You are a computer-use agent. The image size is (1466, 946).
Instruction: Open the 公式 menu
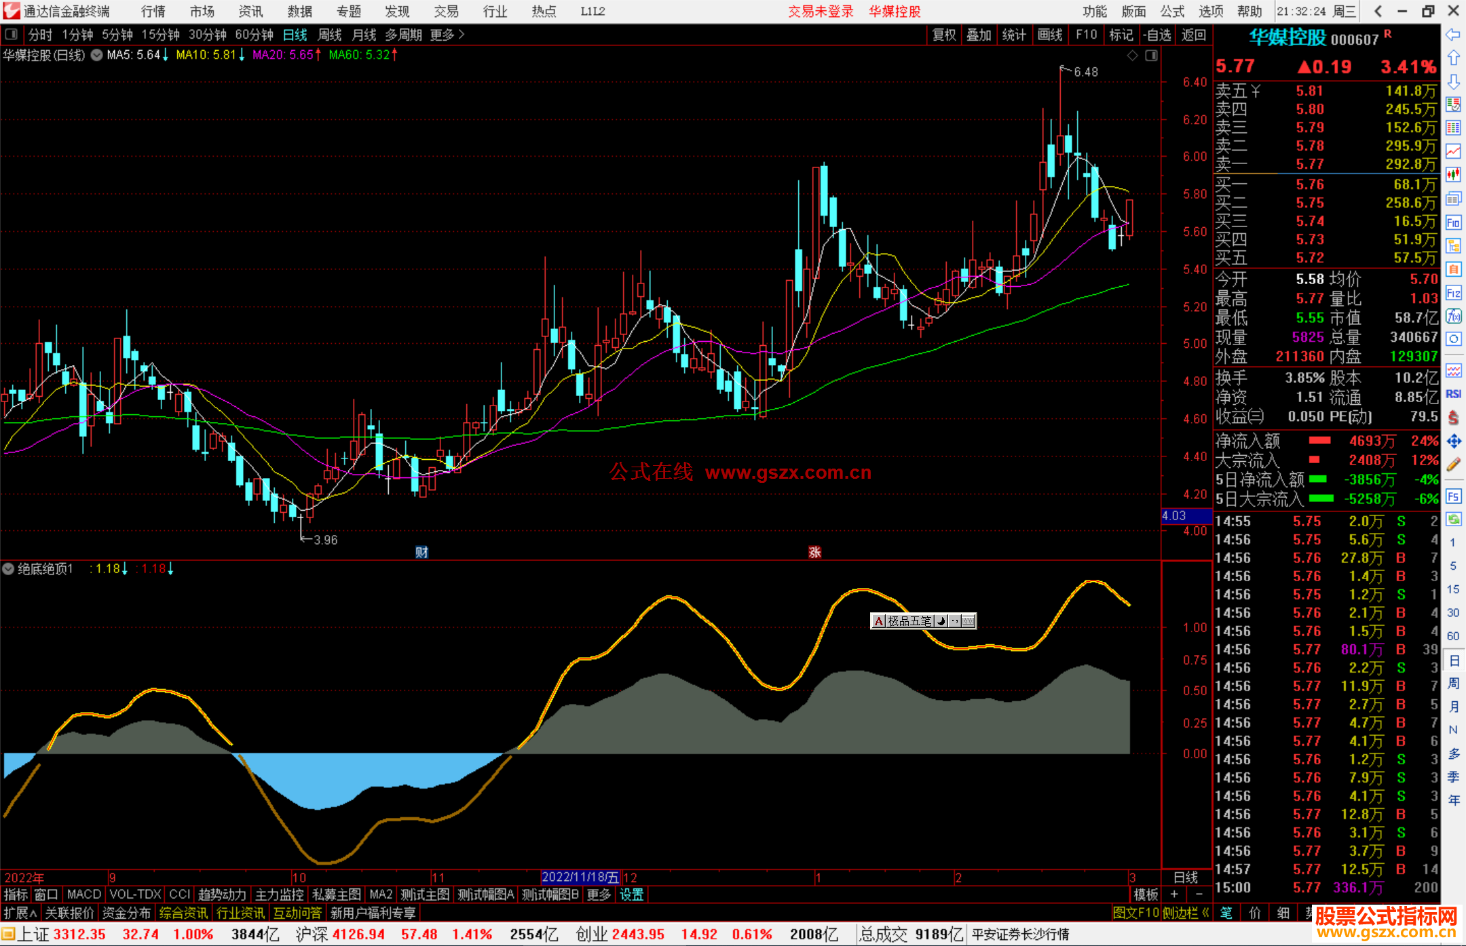click(x=1172, y=12)
